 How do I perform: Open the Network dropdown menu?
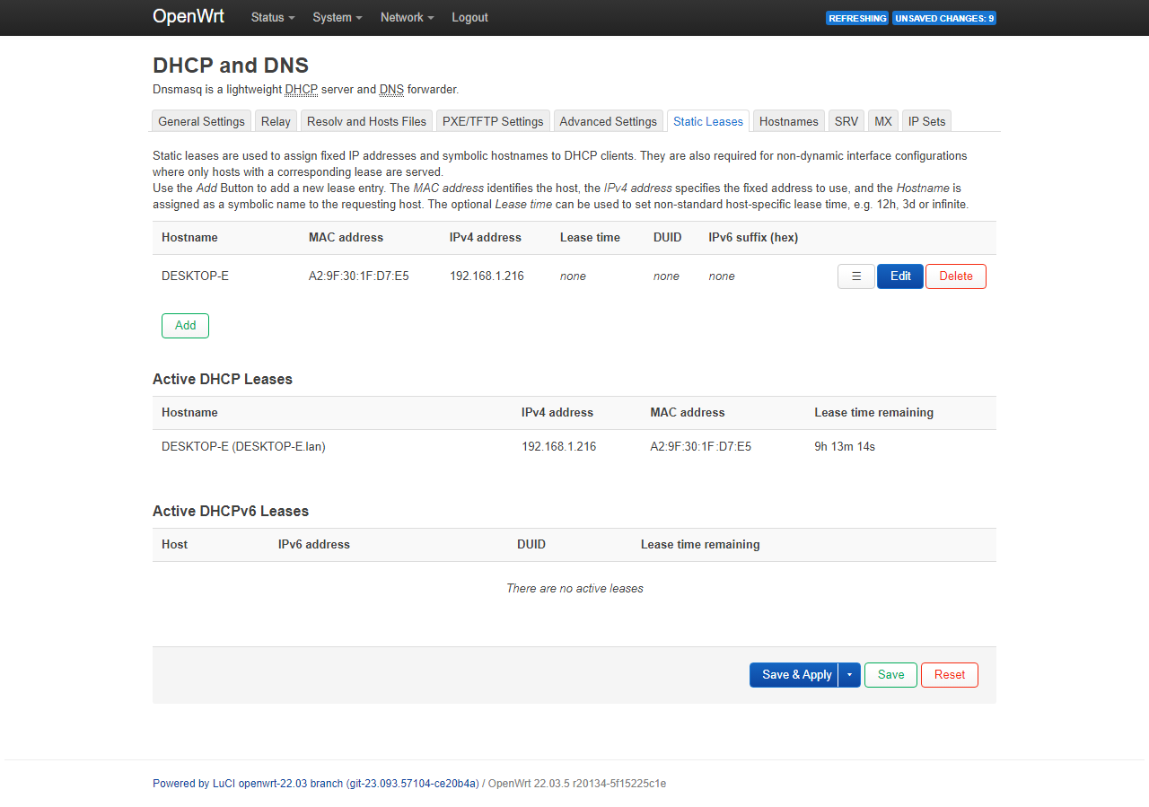(407, 18)
